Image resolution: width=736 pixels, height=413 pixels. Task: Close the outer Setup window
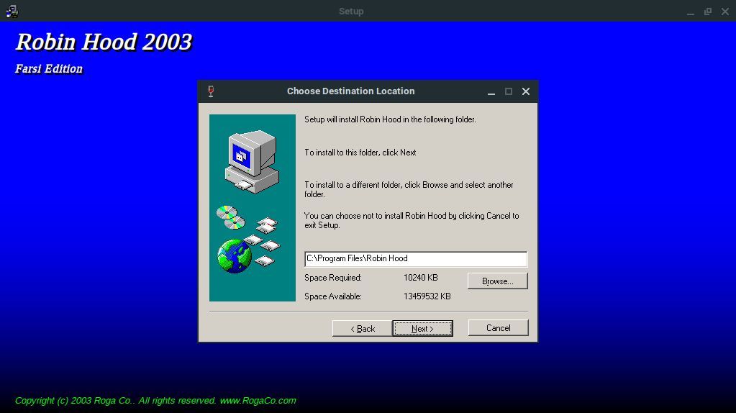(x=724, y=12)
